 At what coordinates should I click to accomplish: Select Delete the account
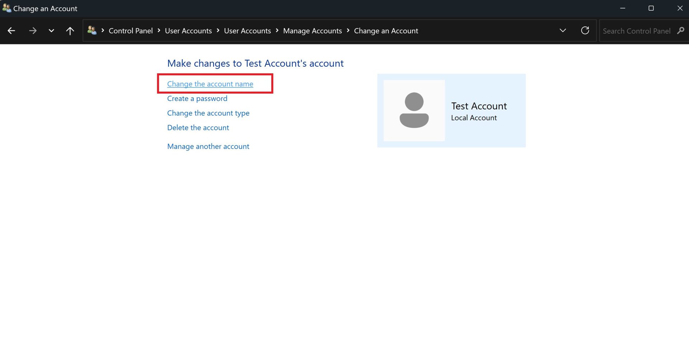pos(198,128)
